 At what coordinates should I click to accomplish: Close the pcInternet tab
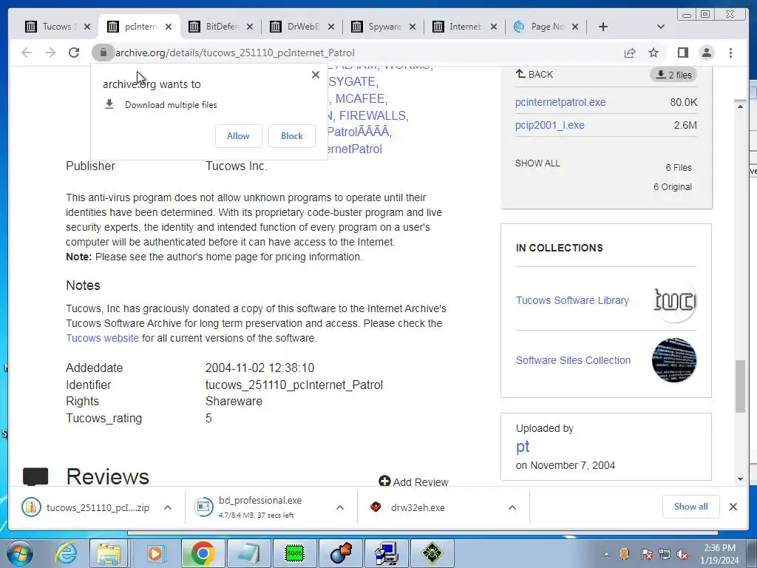pos(169,27)
